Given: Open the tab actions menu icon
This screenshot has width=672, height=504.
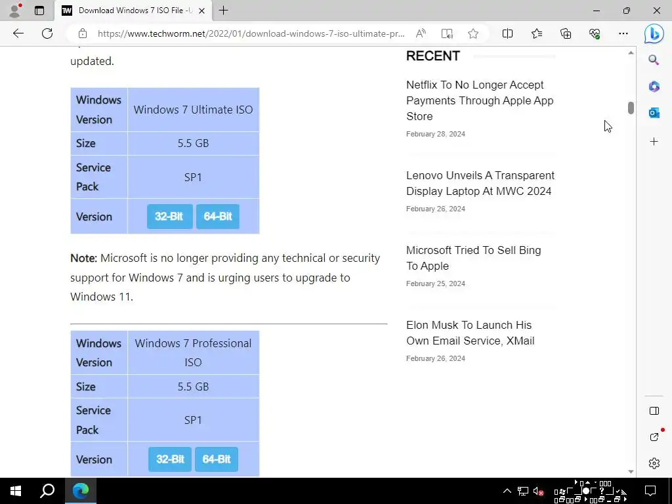Looking at the screenshot, I should [x=39, y=10].
